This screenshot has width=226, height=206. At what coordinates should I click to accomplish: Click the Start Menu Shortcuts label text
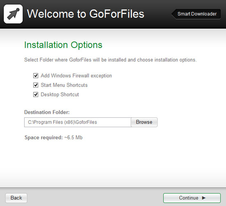pyautogui.click(x=64, y=85)
